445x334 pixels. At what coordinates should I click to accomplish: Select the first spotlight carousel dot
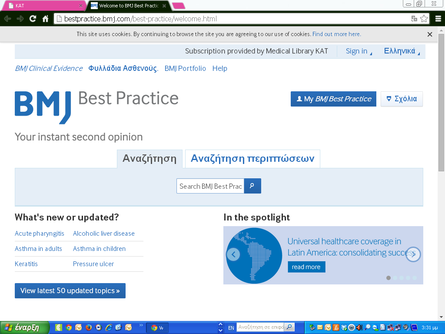coord(389,278)
